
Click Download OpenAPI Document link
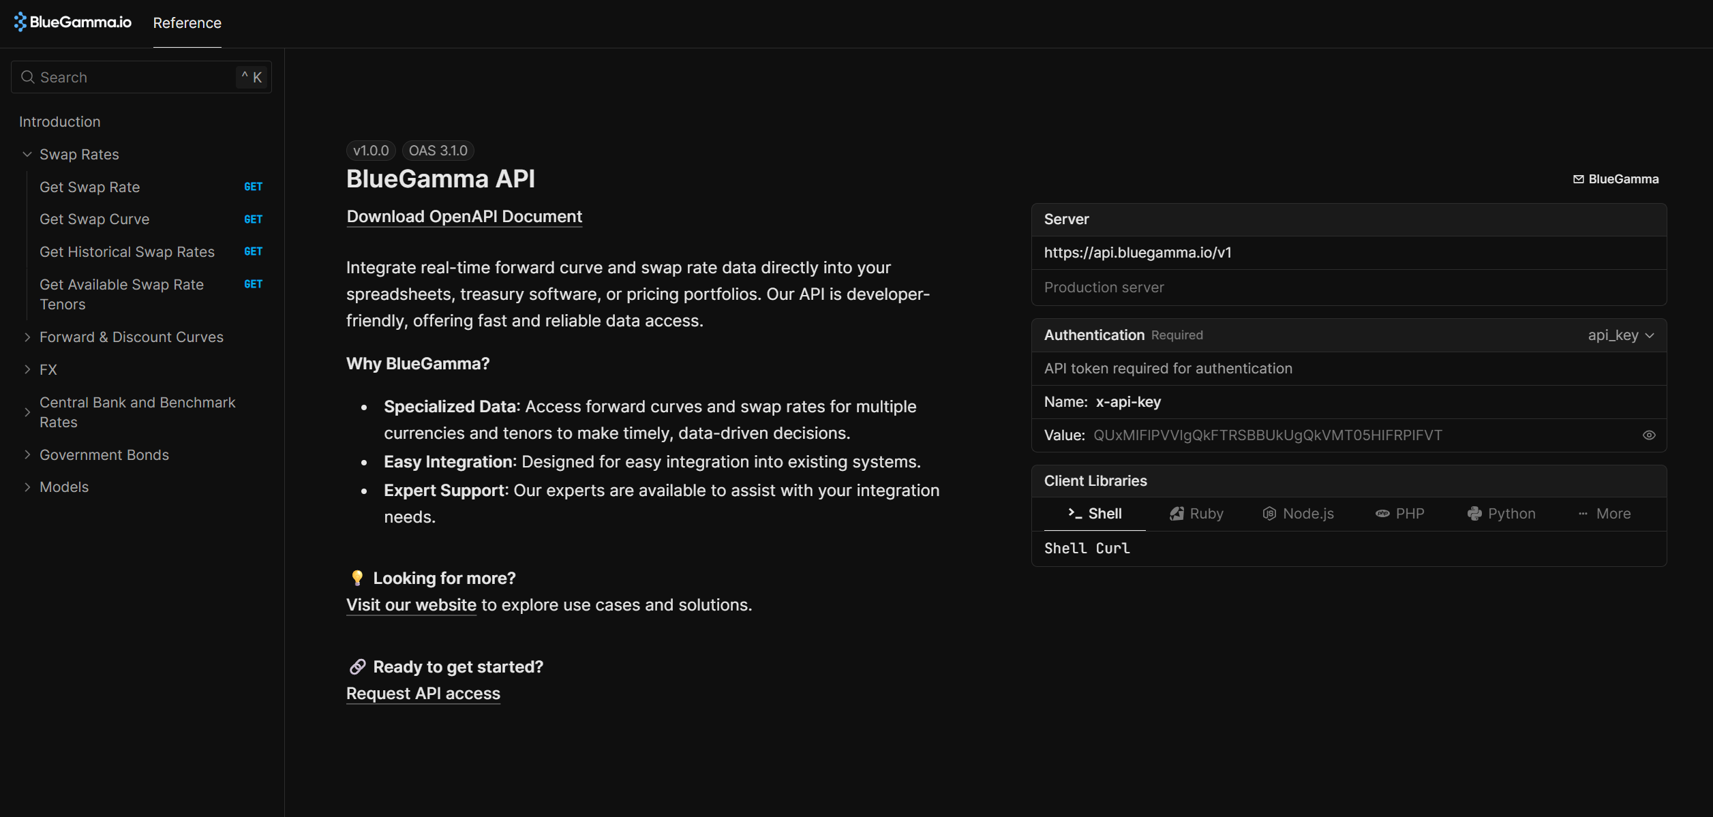(464, 217)
